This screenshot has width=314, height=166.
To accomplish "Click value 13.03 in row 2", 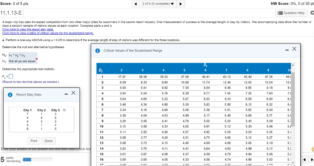I will pos(248,82).
